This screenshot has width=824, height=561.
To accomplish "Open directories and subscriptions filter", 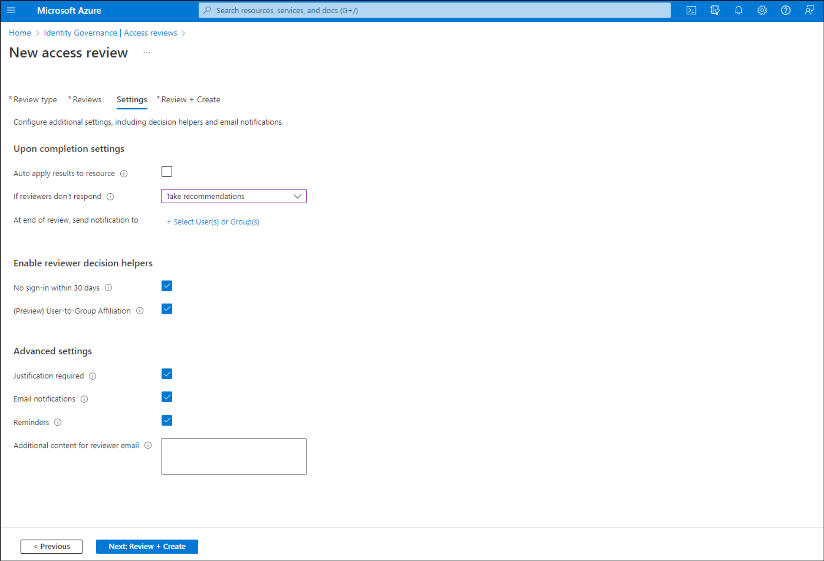I will [x=715, y=10].
